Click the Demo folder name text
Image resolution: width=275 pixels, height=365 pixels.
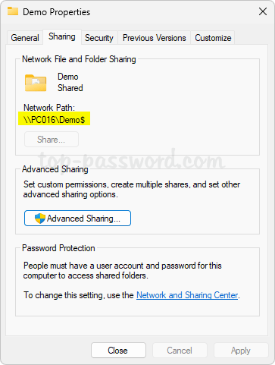[x=68, y=77]
